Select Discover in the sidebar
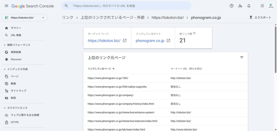 point(16,59)
